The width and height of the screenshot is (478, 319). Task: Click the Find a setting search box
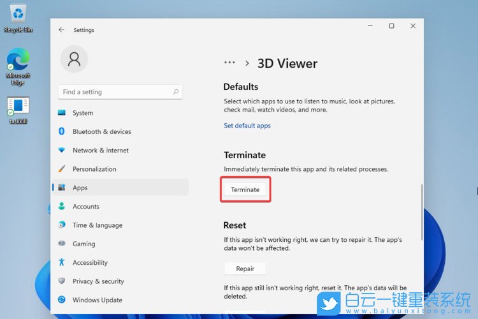(x=115, y=92)
